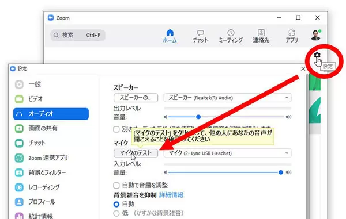Open the スピーカー Realtek Audio dropdown

point(227,98)
